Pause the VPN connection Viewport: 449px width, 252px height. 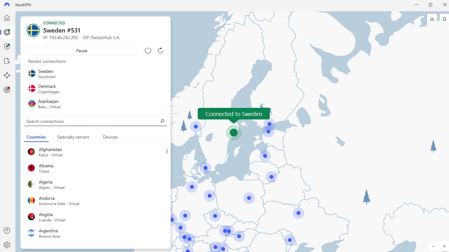(82, 50)
